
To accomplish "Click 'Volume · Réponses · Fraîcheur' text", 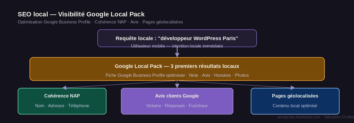I will (x=177, y=105).
